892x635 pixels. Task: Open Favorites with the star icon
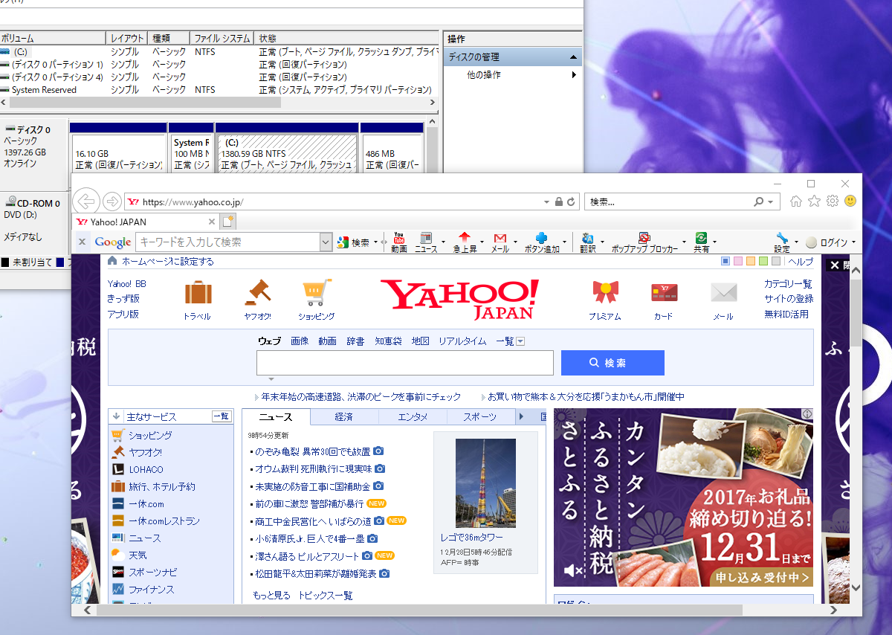pyautogui.click(x=814, y=202)
